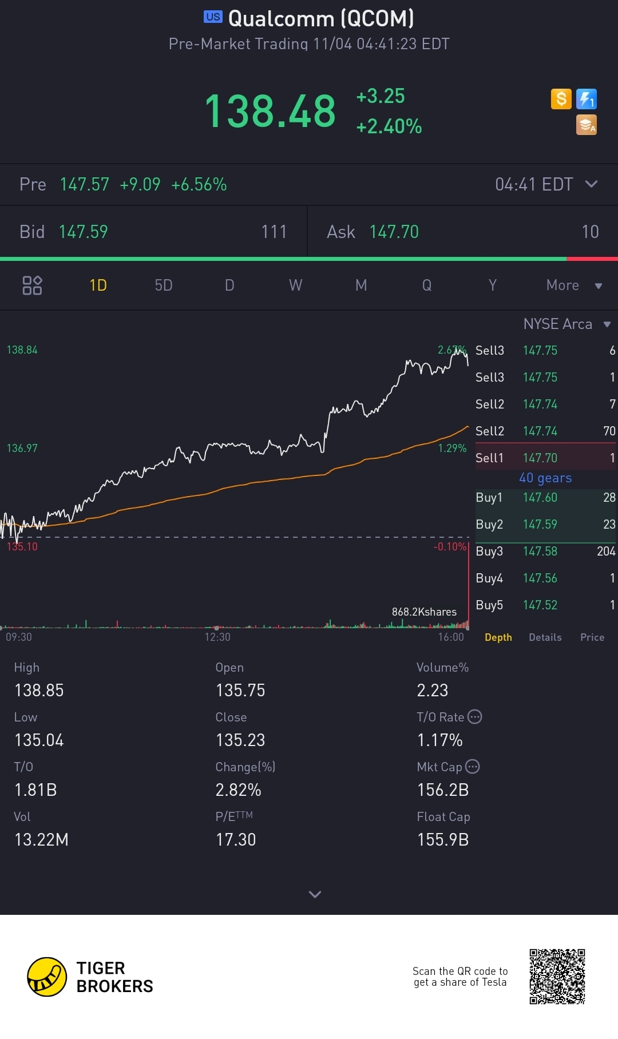
Task: Select the 5D chart tab
Action: pos(164,285)
